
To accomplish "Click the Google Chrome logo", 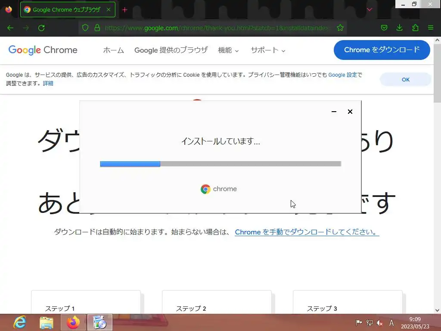I will [x=43, y=50].
